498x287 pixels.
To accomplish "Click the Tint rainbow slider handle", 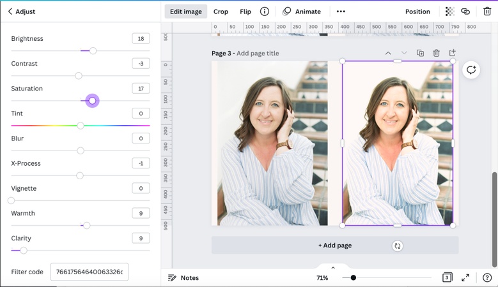I will [x=81, y=126].
